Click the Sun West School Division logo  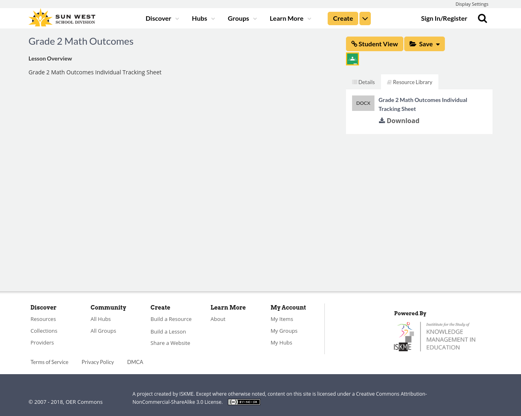pos(62,18)
